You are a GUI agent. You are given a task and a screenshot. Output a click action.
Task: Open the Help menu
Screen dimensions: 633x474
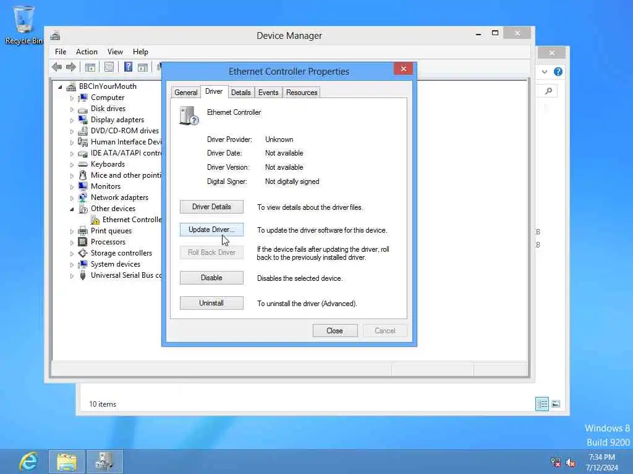click(140, 52)
